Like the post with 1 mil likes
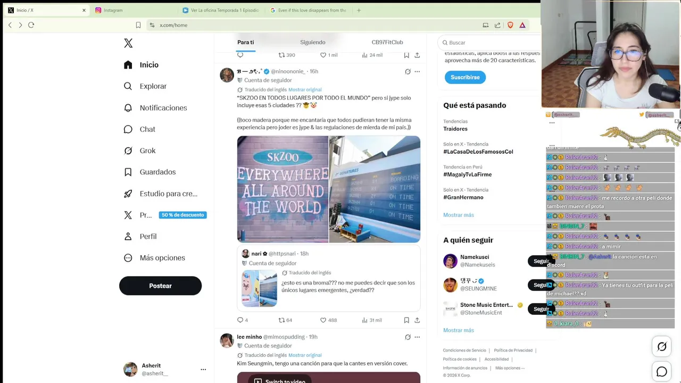 pos(329,55)
